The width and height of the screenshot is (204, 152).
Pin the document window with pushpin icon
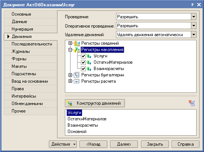click(x=192, y=5)
